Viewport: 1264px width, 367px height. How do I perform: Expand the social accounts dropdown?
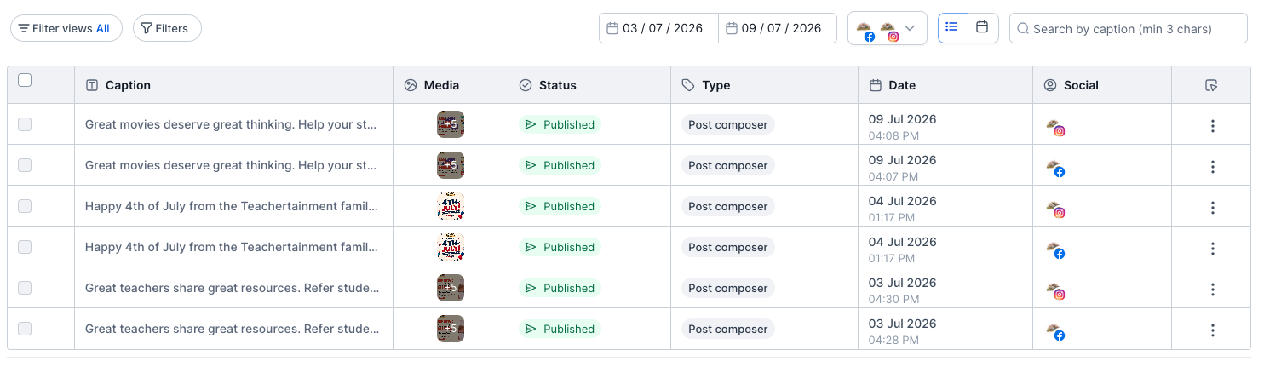[888, 28]
